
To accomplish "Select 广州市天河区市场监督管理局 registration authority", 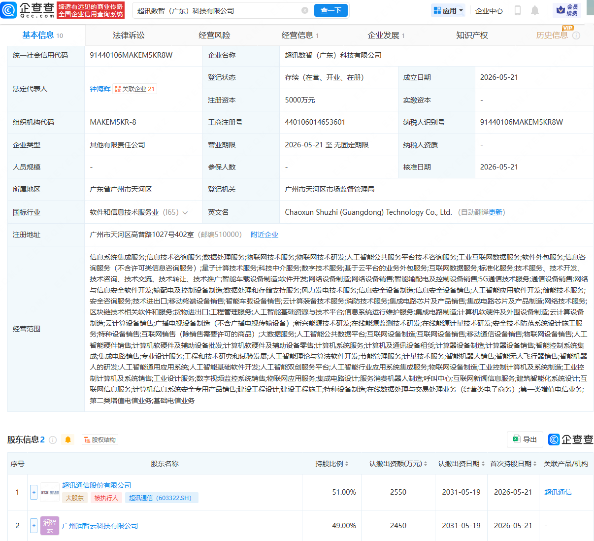I will (x=330, y=189).
